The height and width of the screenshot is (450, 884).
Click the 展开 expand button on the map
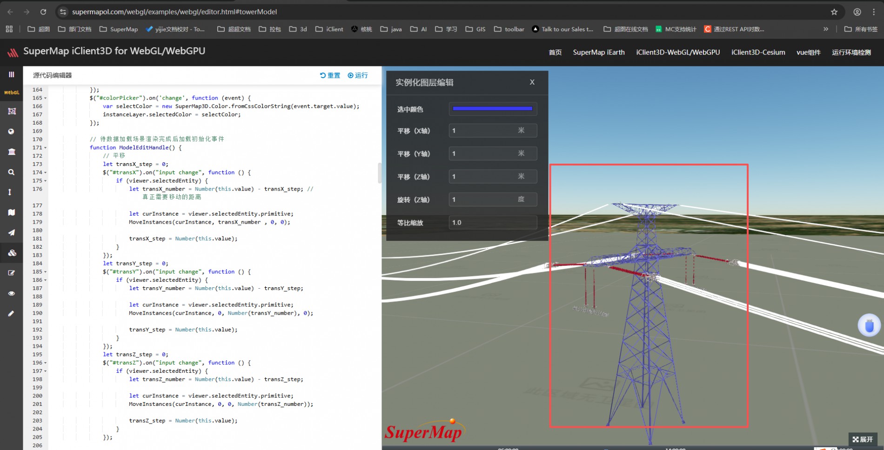tap(863, 439)
